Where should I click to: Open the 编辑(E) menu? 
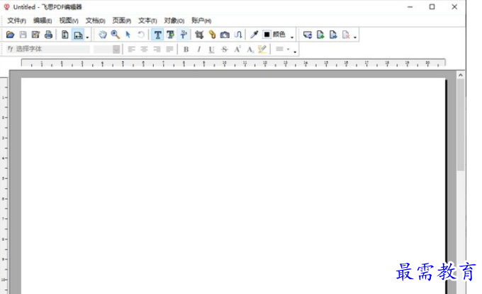tap(43, 20)
